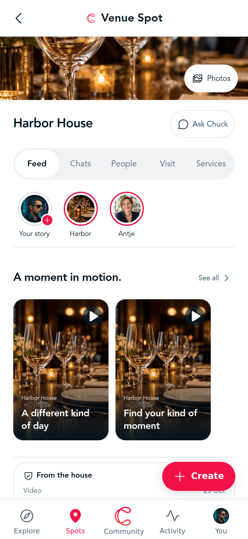The image size is (248, 539).
Task: Tap the red Create button
Action: click(x=199, y=476)
